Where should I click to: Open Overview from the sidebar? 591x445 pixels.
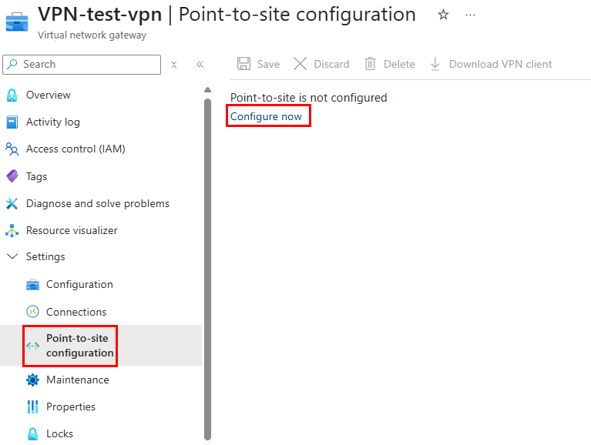click(49, 95)
